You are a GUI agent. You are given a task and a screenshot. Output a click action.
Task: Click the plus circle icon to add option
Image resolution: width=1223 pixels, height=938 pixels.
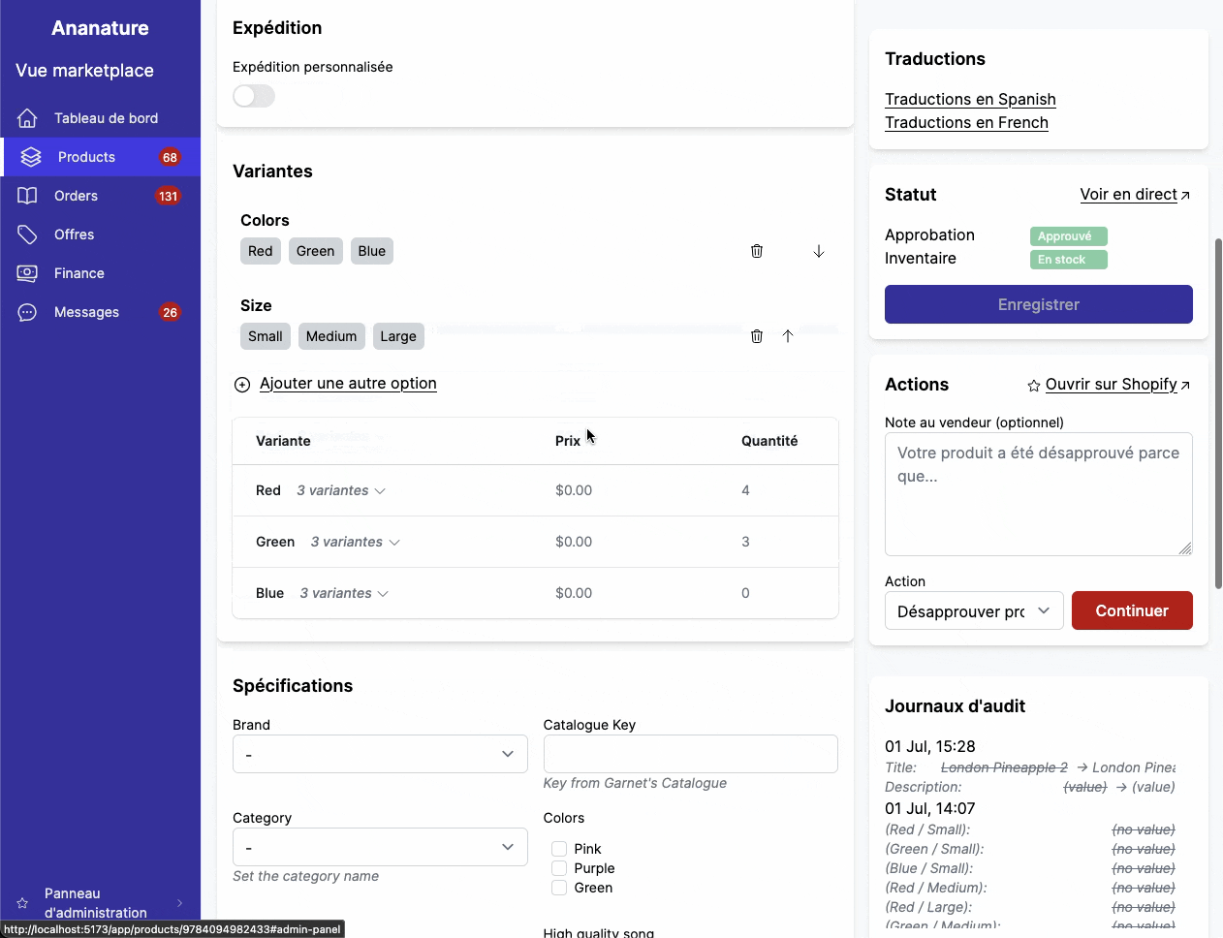pyautogui.click(x=242, y=385)
